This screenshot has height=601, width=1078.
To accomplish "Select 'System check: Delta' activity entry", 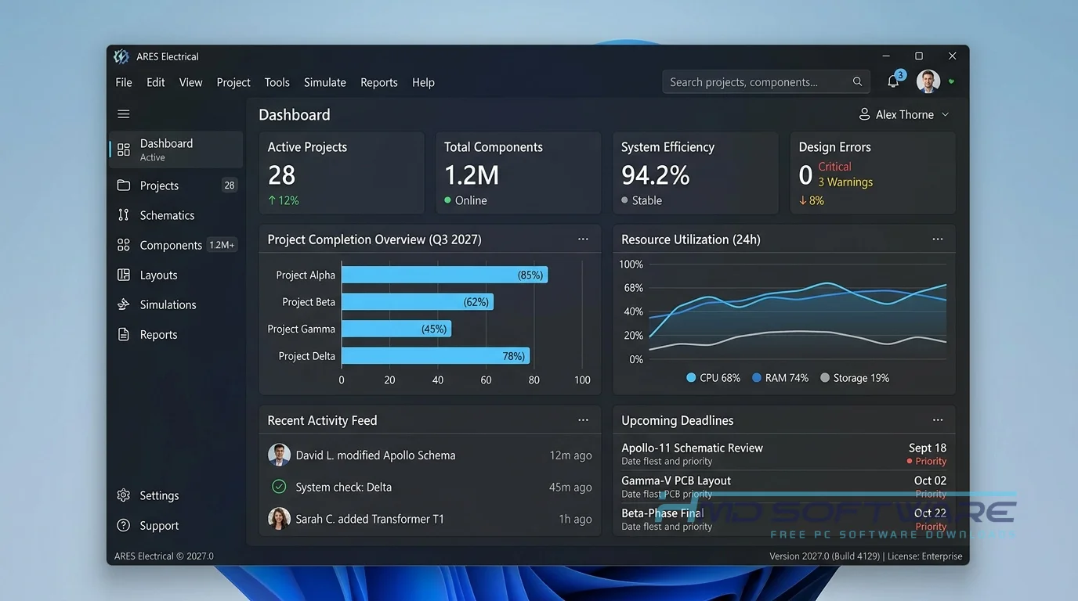I will pos(430,487).
